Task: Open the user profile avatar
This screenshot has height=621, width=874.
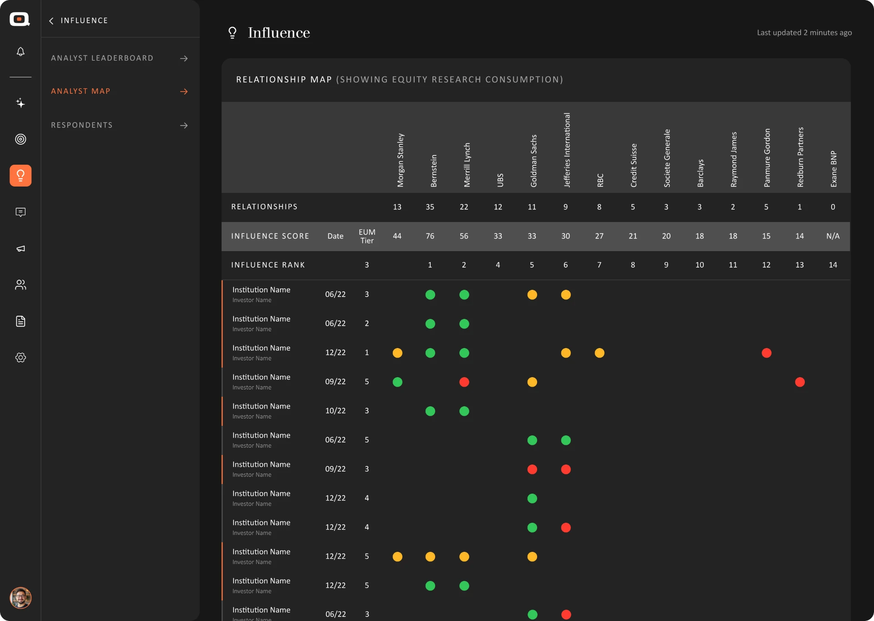Action: (20, 598)
